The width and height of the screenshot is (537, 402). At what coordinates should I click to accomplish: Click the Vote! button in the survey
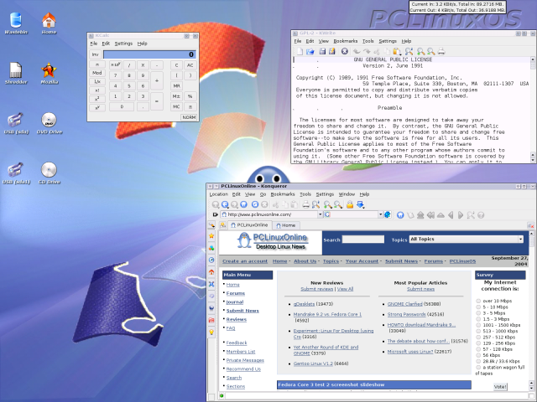point(500,387)
